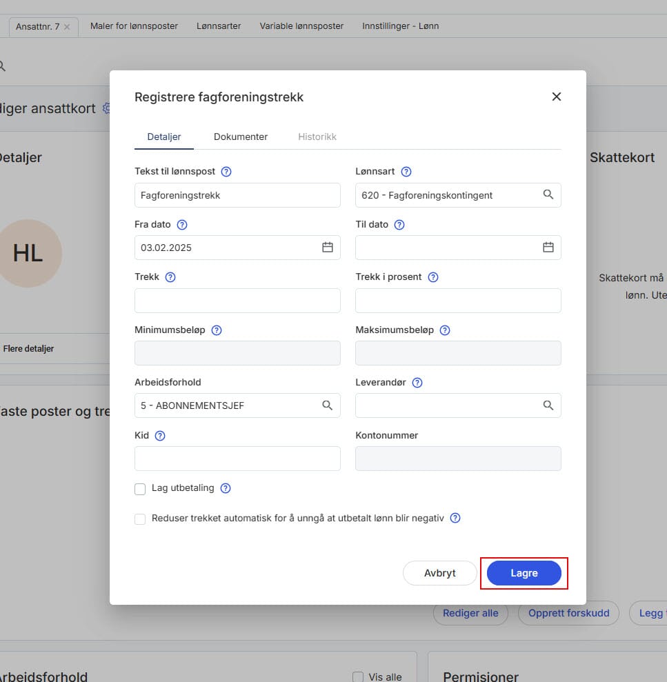The image size is (667, 682).
Task: Open Lønnsart lookup search
Action: 548,195
